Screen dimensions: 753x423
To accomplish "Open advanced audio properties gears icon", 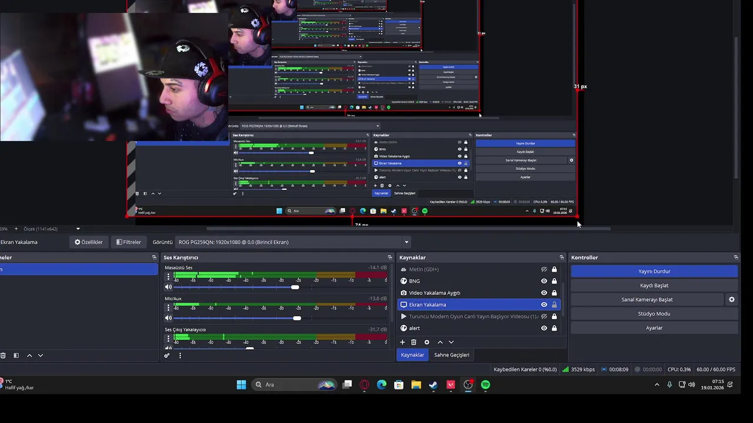I will pyautogui.click(x=167, y=355).
